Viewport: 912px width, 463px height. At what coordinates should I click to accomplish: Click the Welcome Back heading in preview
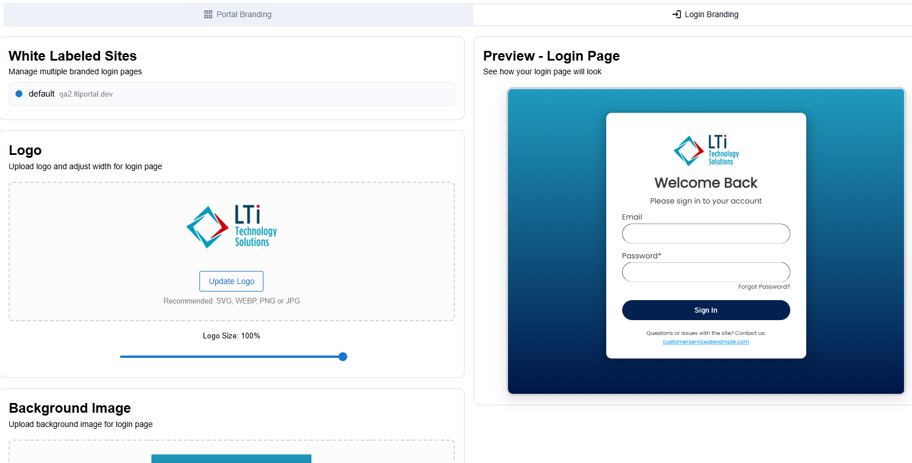[x=706, y=183]
